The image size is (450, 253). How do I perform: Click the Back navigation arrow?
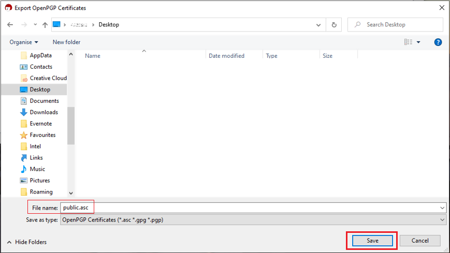pyautogui.click(x=10, y=25)
